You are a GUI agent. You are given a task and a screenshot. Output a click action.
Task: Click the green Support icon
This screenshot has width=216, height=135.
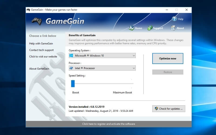[x=150, y=28]
